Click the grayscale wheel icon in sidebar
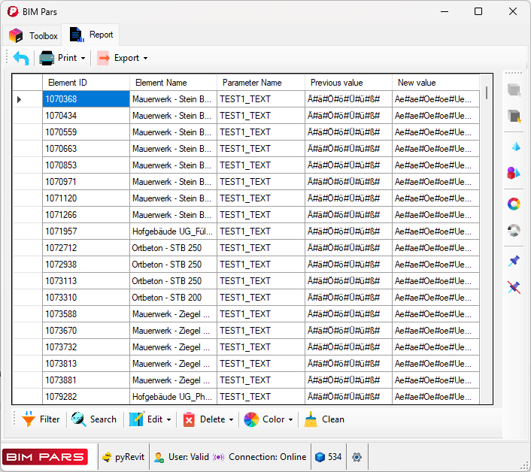Screen dimensions: 531x472 (x=514, y=231)
